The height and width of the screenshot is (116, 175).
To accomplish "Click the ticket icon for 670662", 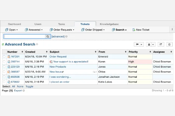I will [9, 82].
